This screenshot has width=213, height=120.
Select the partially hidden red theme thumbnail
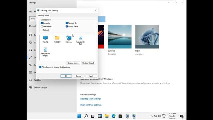(x=101, y=37)
